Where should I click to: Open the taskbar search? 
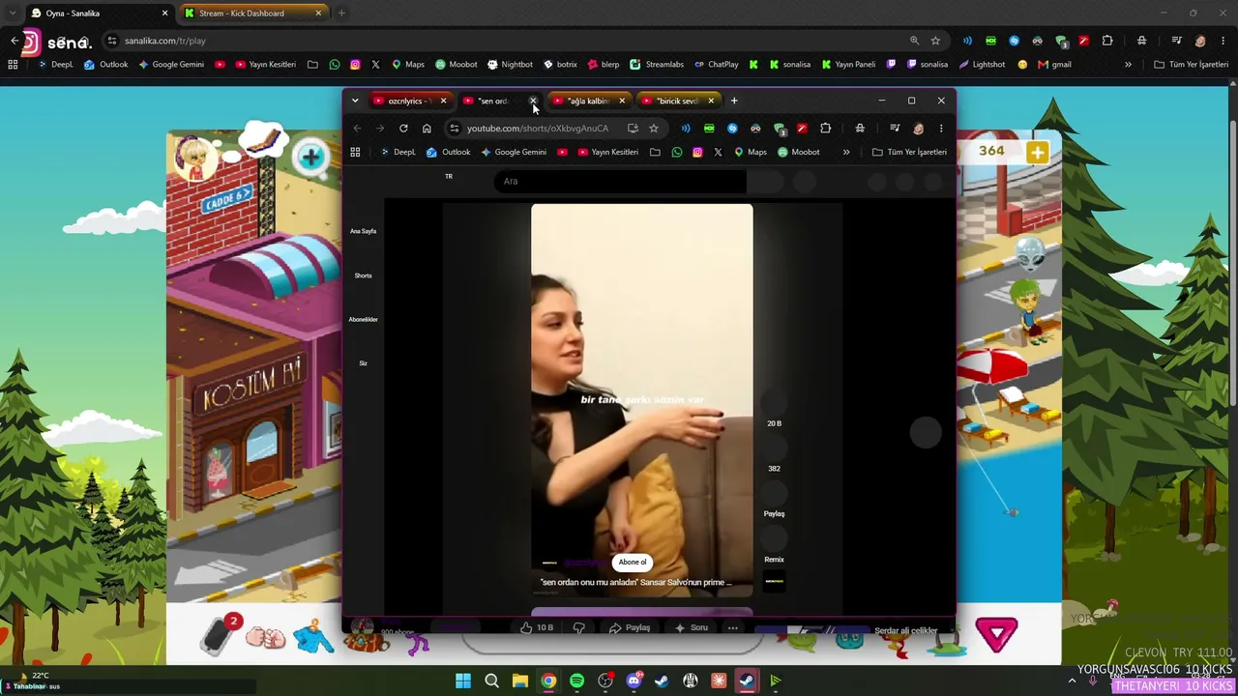tap(491, 681)
